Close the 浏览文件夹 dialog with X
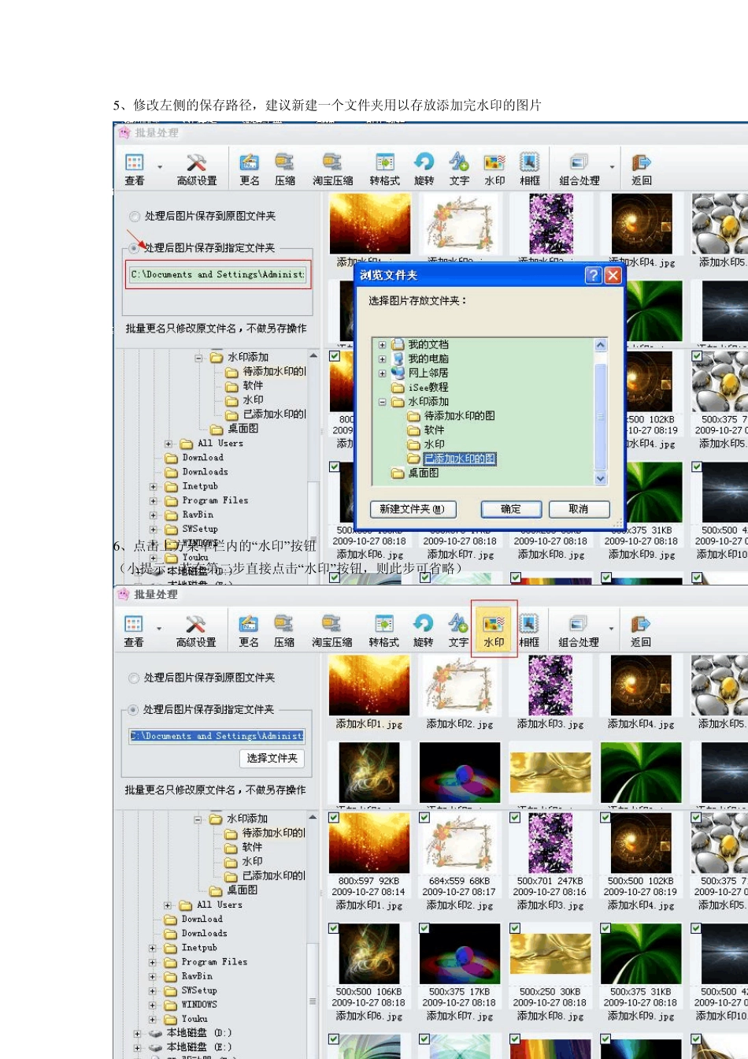 click(x=613, y=275)
